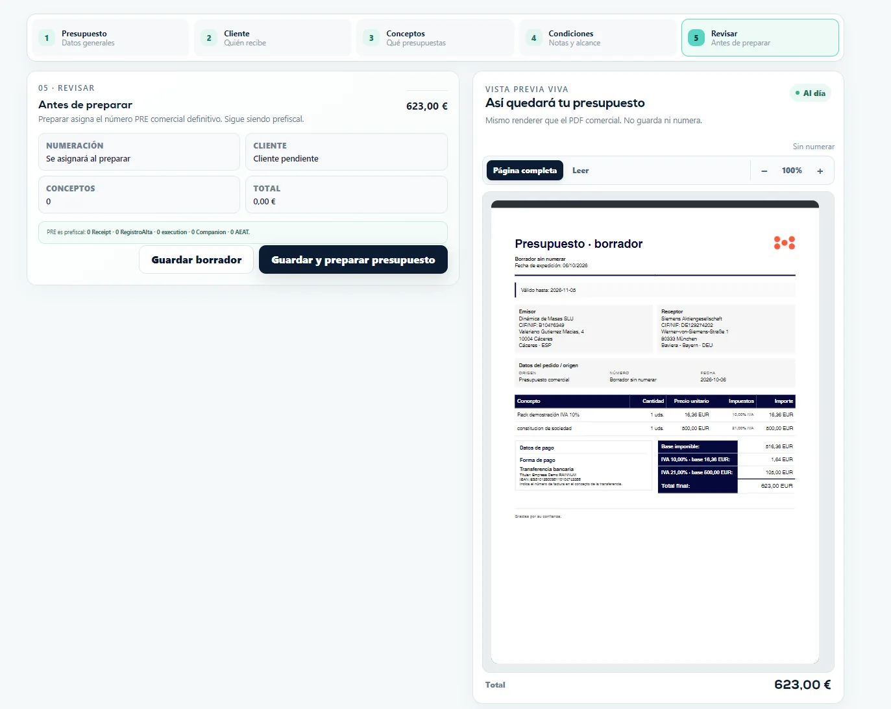The image size is (891, 709).
Task: Save the quote with Guardar borrador
Action: [197, 259]
